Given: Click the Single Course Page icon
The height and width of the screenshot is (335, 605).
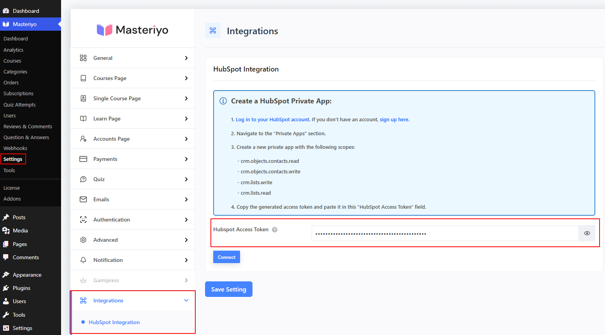Looking at the screenshot, I should click(x=83, y=98).
